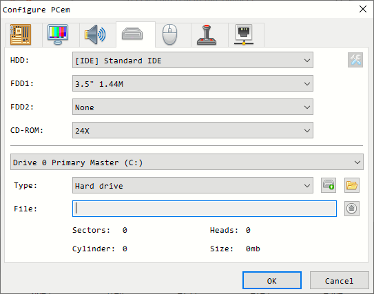Click the HDD controller configure tools icon

(x=355, y=60)
